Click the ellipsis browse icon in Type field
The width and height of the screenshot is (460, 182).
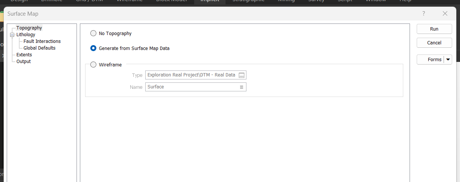pyautogui.click(x=242, y=75)
